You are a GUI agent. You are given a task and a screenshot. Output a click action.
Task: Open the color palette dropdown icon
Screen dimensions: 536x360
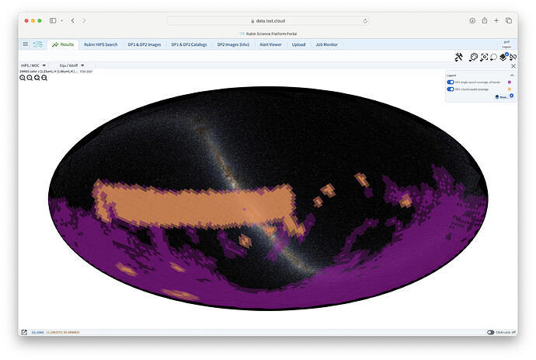(473, 57)
